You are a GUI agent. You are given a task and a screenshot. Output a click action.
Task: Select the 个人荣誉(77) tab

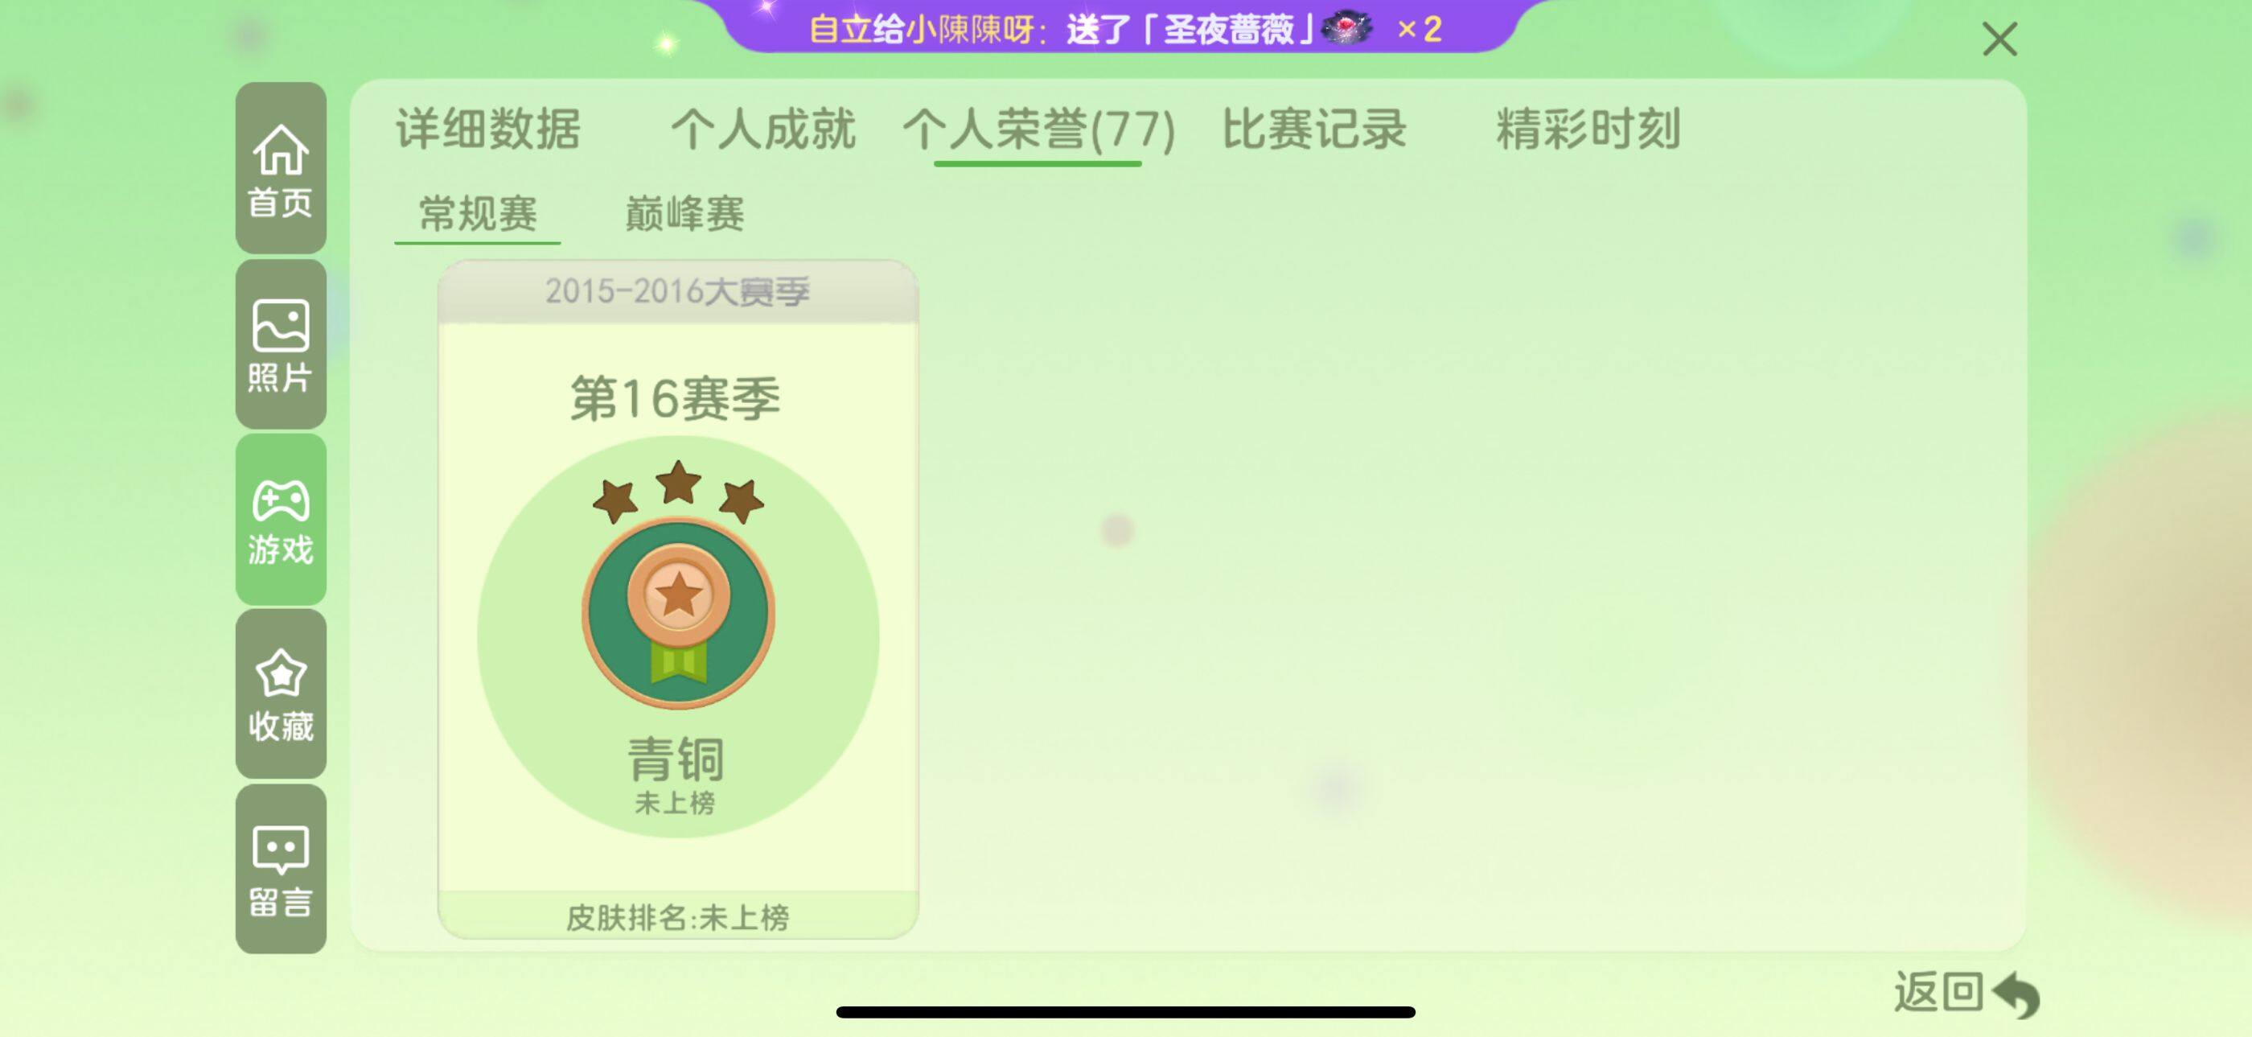point(1038,130)
